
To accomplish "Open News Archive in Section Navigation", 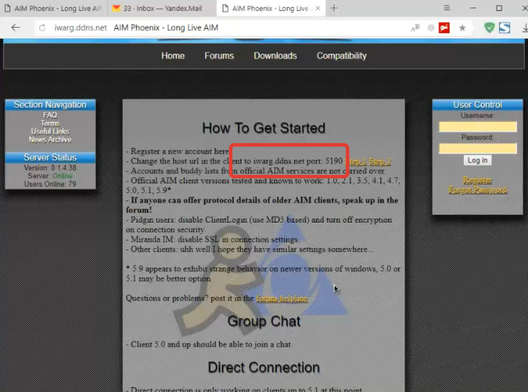I will point(50,140).
